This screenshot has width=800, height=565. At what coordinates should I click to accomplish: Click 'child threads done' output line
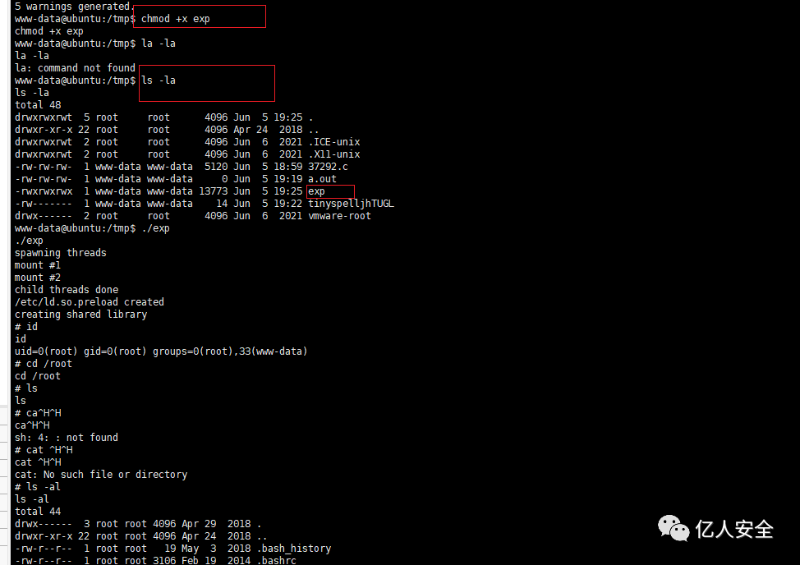[67, 290]
